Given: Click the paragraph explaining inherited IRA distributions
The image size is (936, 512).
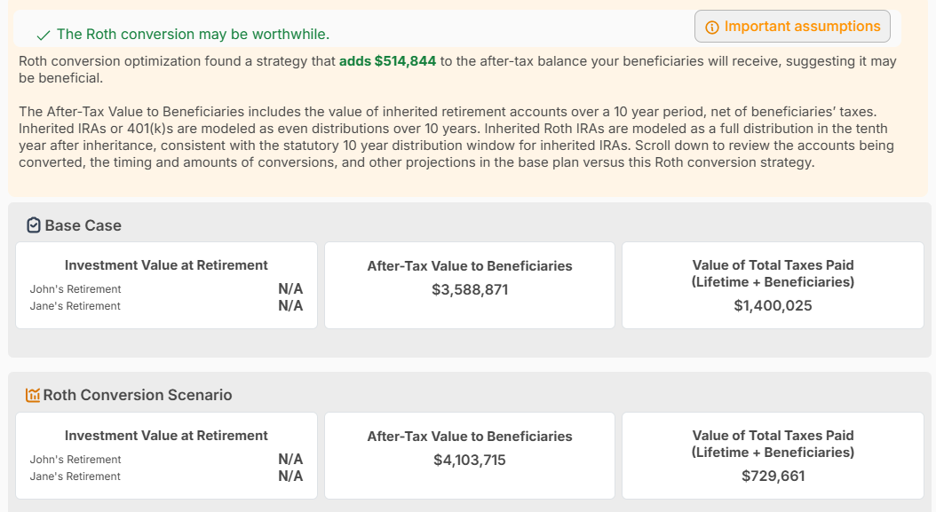Looking at the screenshot, I should click(456, 137).
